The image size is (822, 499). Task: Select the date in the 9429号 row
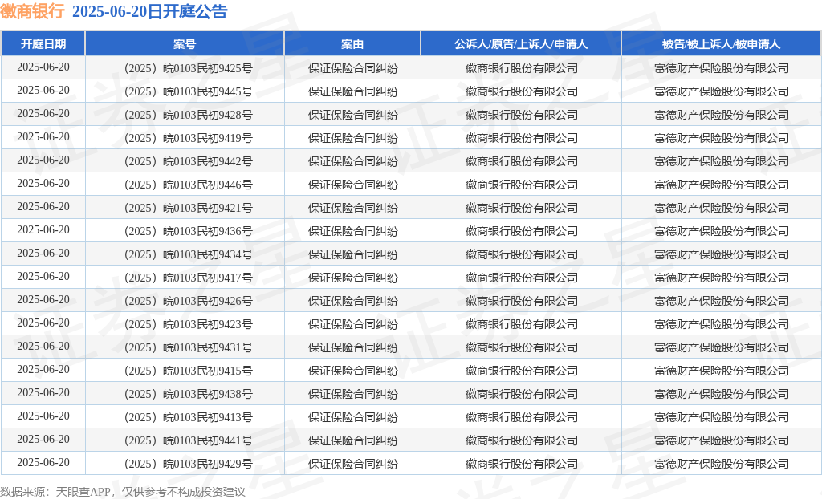pos(43,462)
